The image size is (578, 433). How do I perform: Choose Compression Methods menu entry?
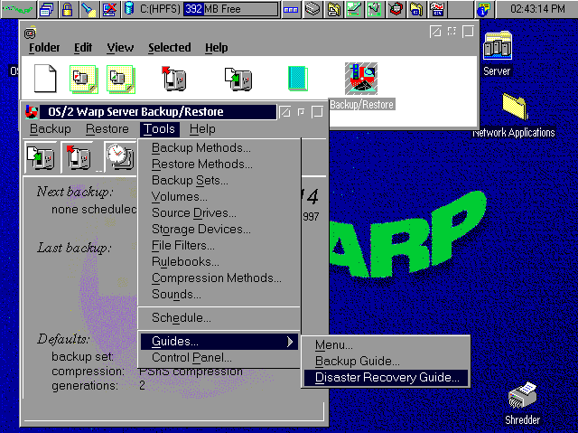(x=217, y=278)
